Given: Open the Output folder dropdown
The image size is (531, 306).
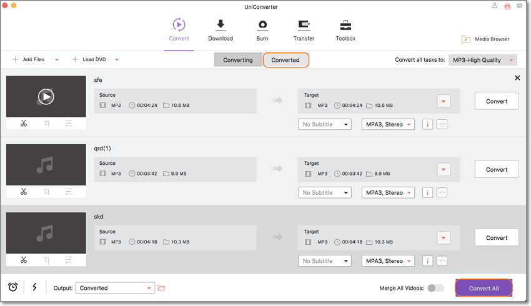Looking at the screenshot, I should tap(115, 288).
